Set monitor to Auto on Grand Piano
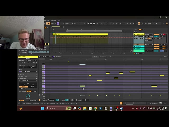 pos(149,38)
